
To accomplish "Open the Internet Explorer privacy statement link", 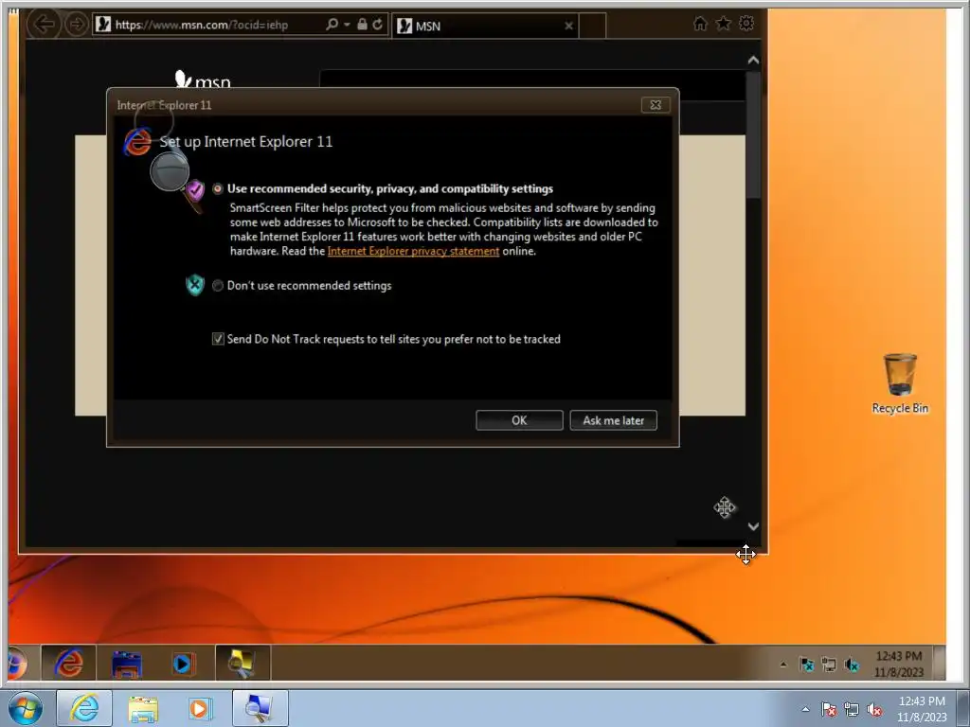I will pyautogui.click(x=413, y=251).
